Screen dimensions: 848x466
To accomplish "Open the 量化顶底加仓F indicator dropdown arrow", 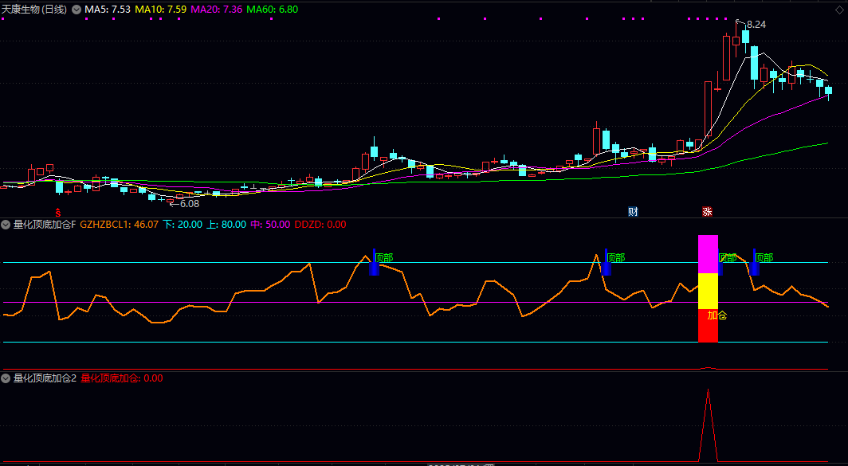I will pos(6,225).
